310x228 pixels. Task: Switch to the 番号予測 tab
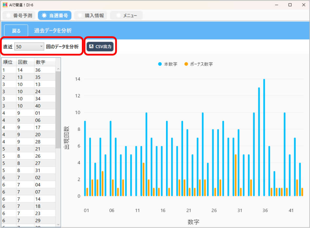[19, 16]
